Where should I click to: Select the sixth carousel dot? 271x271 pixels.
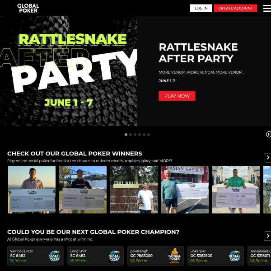click(149, 135)
